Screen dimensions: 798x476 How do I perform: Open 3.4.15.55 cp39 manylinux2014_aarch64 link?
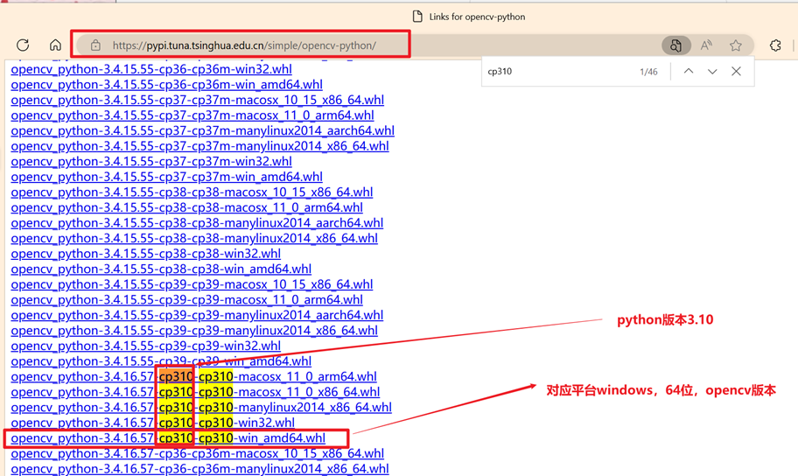(197, 315)
